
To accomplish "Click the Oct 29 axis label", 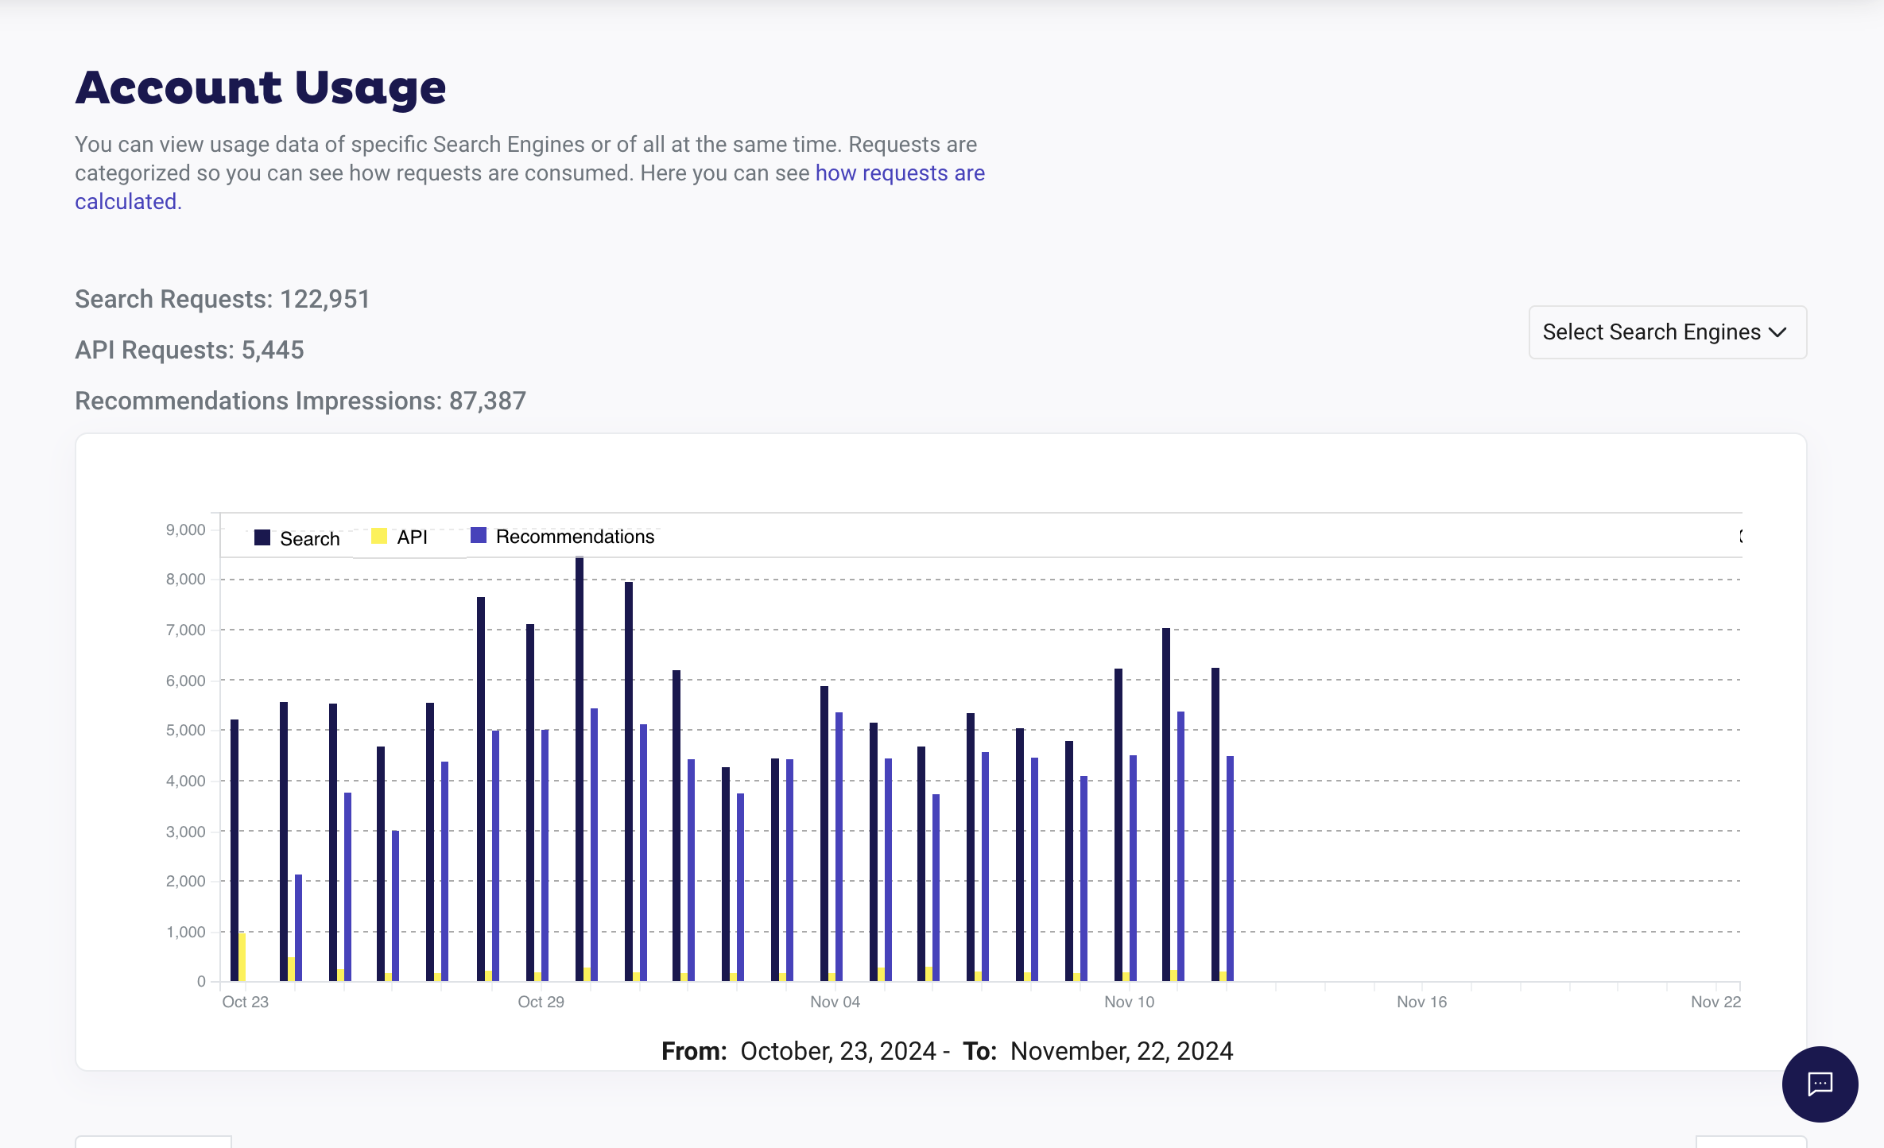I will (x=541, y=1002).
